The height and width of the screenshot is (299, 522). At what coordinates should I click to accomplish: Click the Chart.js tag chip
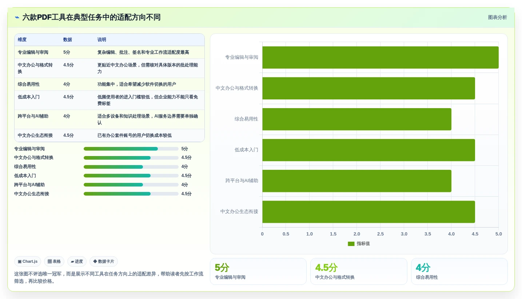pyautogui.click(x=28, y=261)
